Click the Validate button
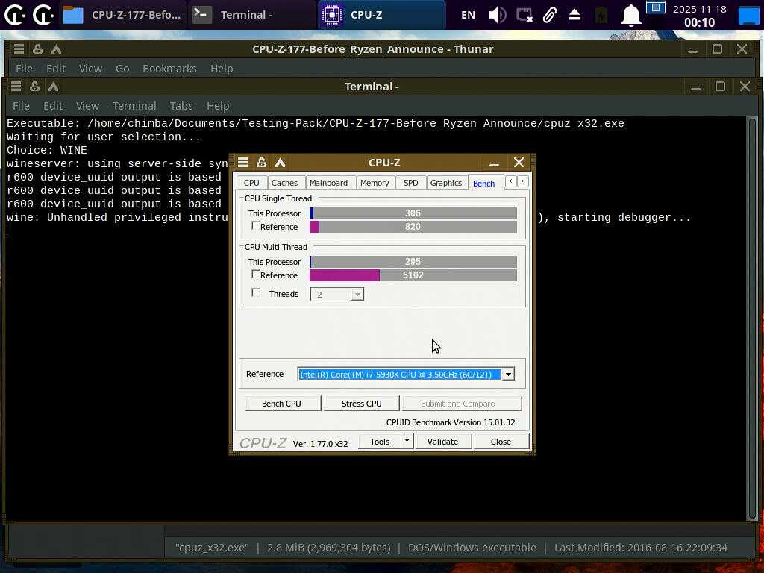This screenshot has height=573, width=764. 442,442
